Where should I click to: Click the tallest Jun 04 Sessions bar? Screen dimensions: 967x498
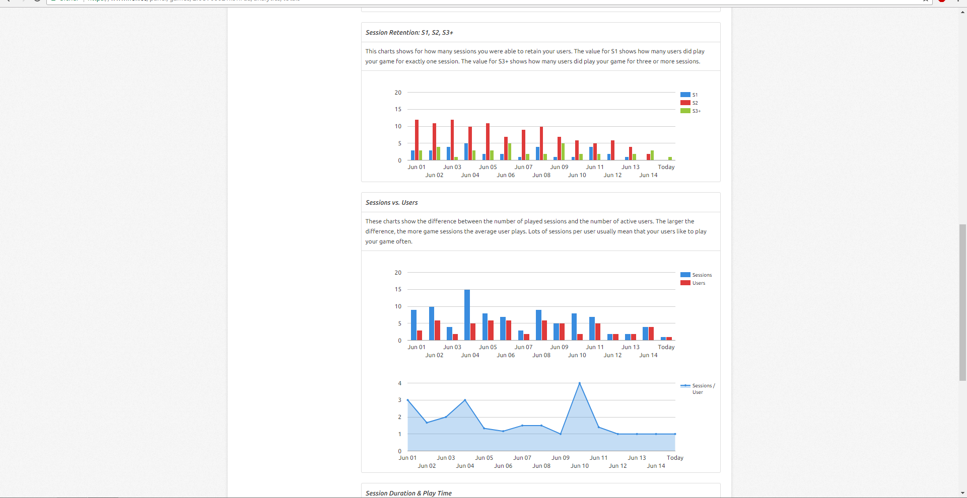(x=467, y=314)
